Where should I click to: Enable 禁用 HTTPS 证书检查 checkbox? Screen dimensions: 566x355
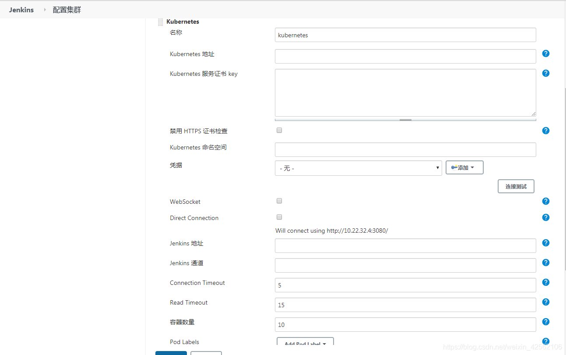[x=279, y=130]
